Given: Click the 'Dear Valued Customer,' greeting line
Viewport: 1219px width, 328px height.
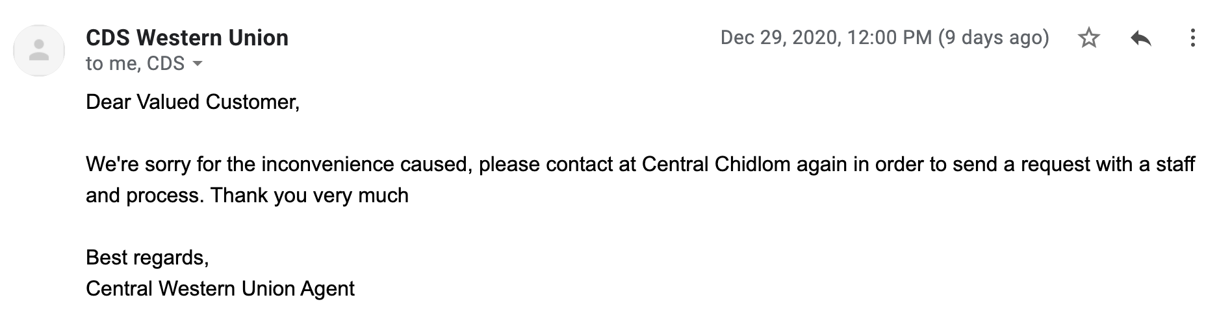Looking at the screenshot, I should (192, 102).
